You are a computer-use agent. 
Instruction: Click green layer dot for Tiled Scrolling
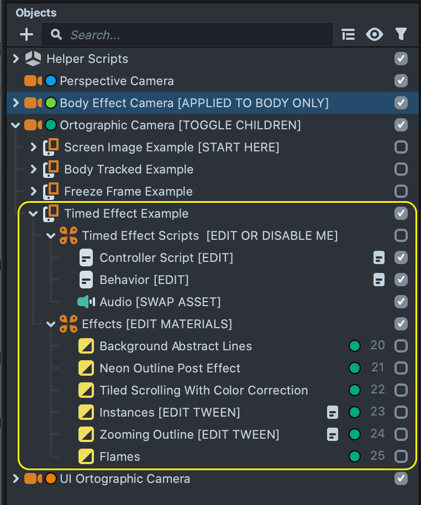click(x=355, y=391)
